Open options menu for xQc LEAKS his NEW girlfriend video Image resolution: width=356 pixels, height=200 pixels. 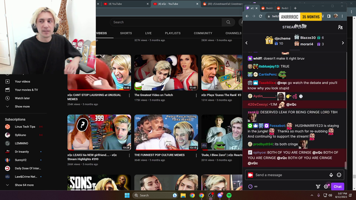click(x=129, y=156)
